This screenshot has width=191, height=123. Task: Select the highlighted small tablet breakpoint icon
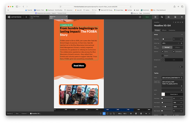[x=104, y=114]
